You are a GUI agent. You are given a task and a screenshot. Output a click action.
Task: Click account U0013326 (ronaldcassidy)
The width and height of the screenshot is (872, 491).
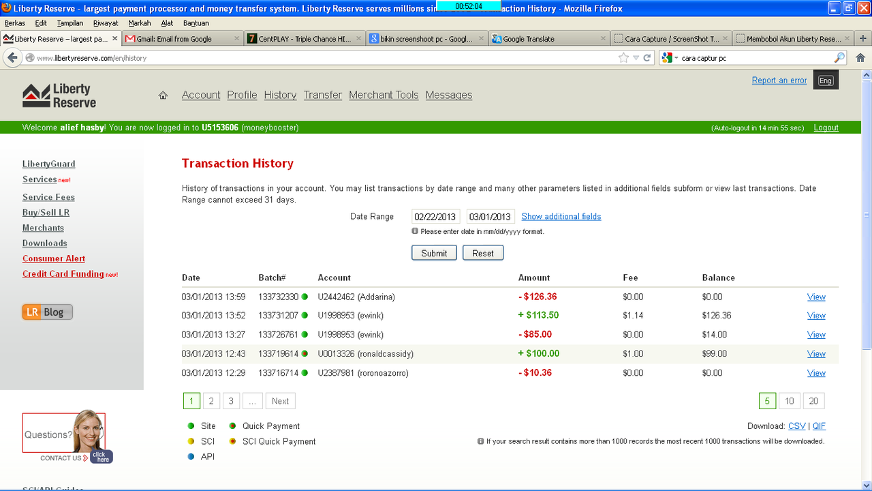click(x=366, y=354)
